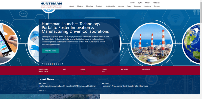This screenshot has height=99, width=202.
Task: Click the 52 WK RANGE label
Action: tap(146, 69)
